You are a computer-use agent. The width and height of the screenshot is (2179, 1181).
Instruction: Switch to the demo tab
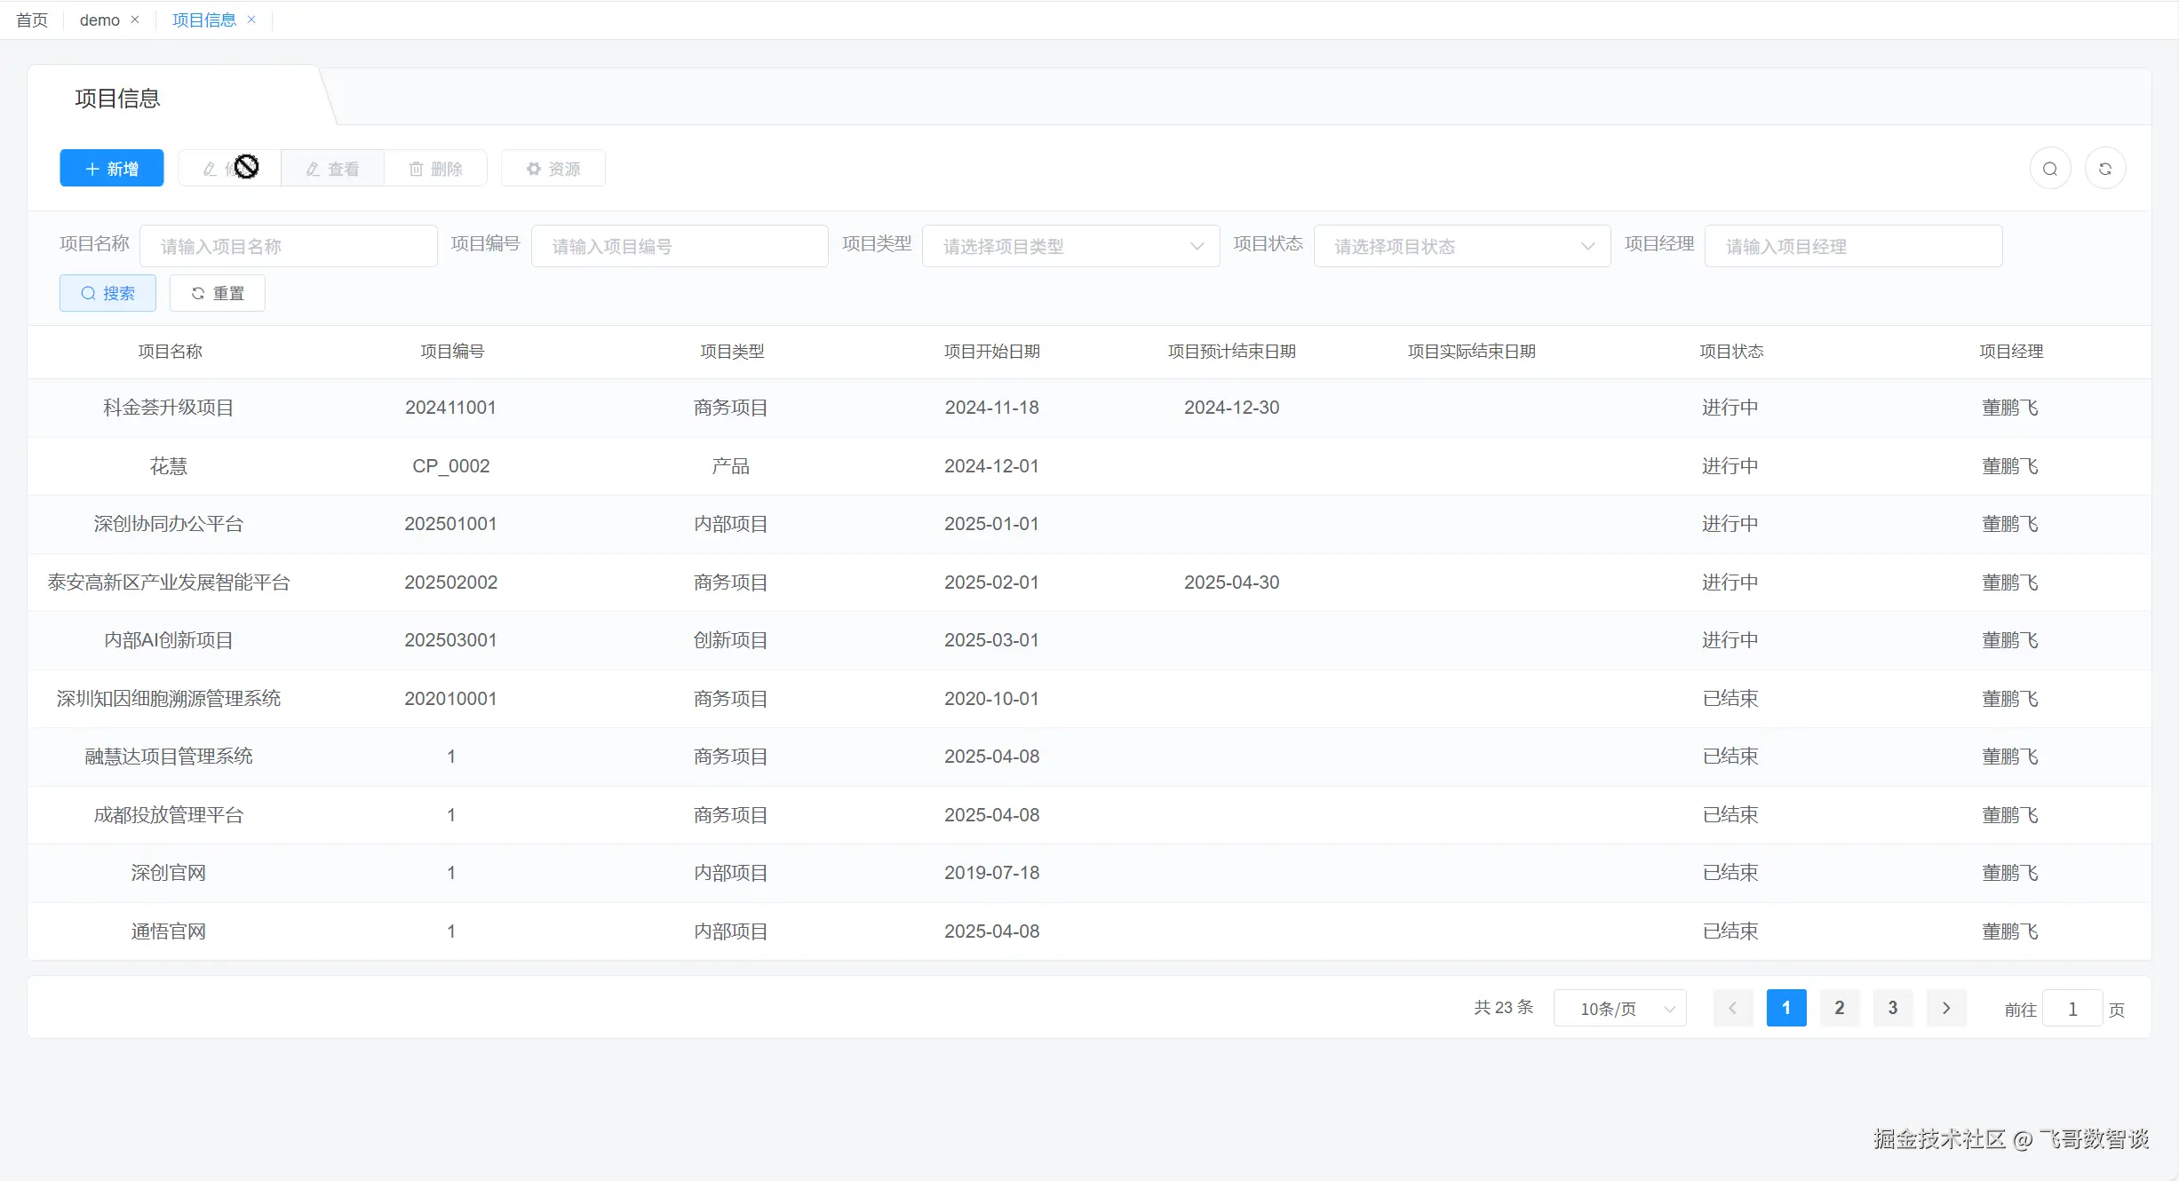point(99,20)
